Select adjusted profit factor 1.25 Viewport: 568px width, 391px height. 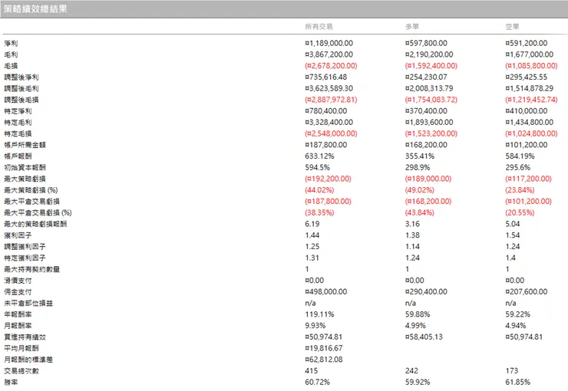point(312,246)
